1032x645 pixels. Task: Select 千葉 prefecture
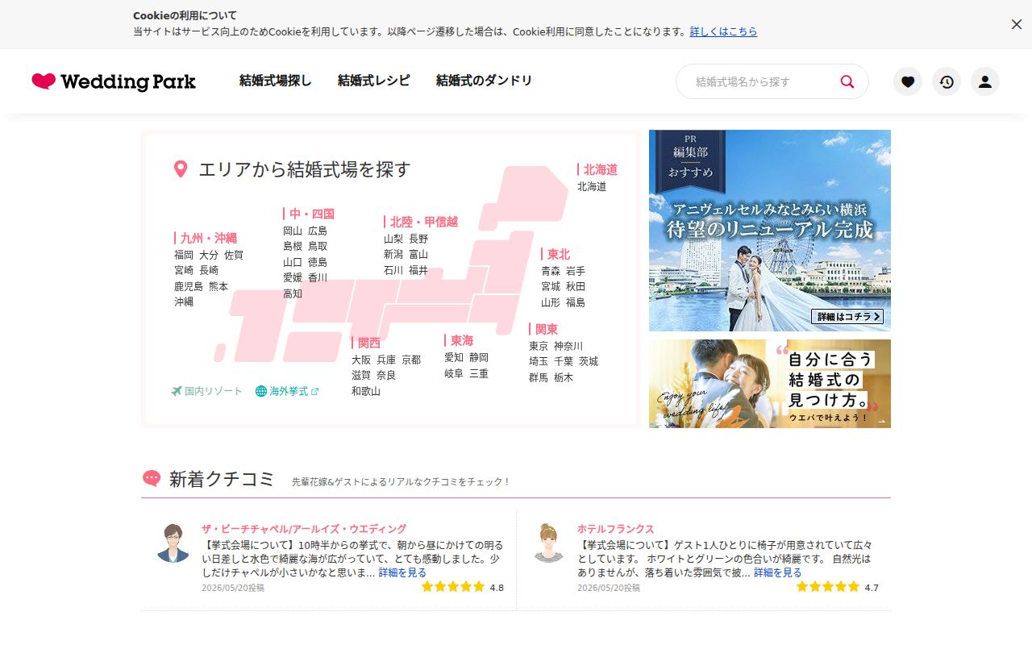click(564, 361)
